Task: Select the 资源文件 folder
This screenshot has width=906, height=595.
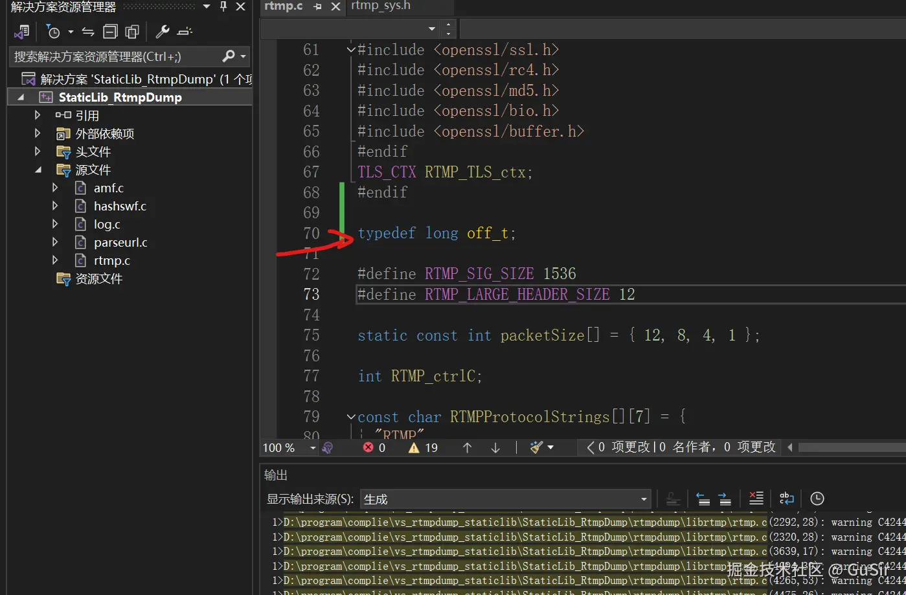Action: tap(98, 278)
